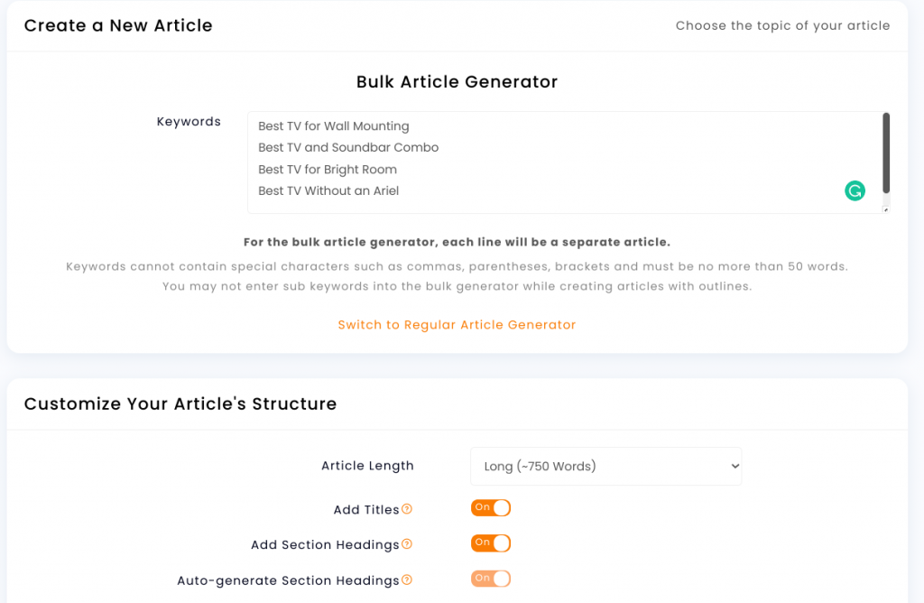Open the help icon beside Add Titles
Screen dimensions: 924x603
pyautogui.click(x=407, y=509)
